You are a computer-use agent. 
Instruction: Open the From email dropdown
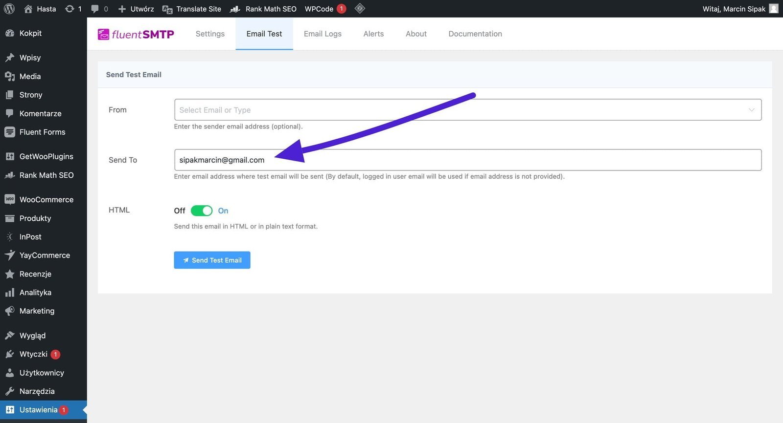(460, 110)
